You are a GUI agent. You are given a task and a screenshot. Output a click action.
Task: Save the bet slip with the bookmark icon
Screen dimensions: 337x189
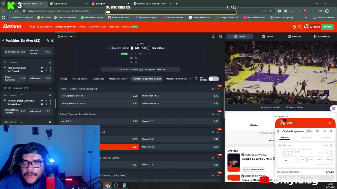coord(317,131)
